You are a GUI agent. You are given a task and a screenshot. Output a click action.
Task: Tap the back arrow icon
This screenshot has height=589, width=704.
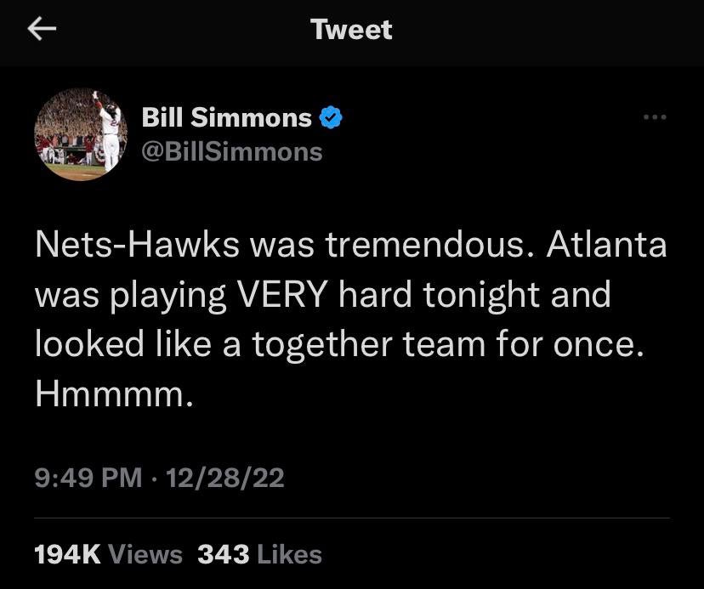42,31
